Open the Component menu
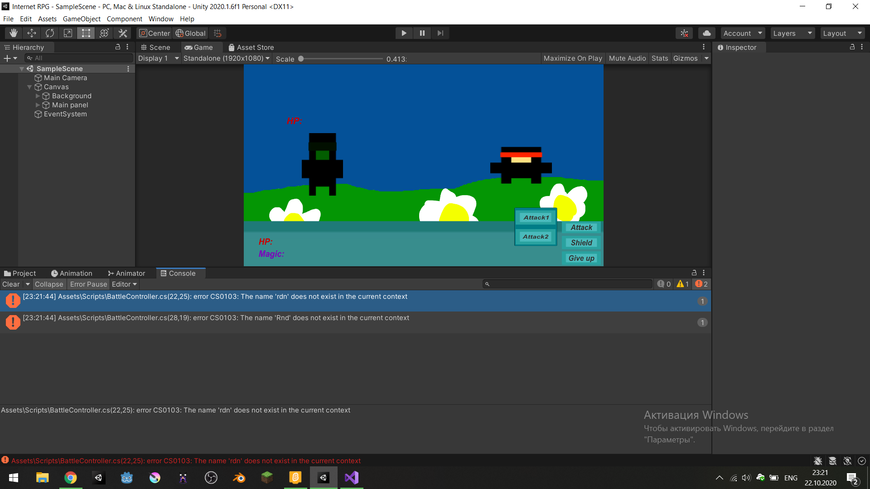The width and height of the screenshot is (870, 489). point(124,19)
